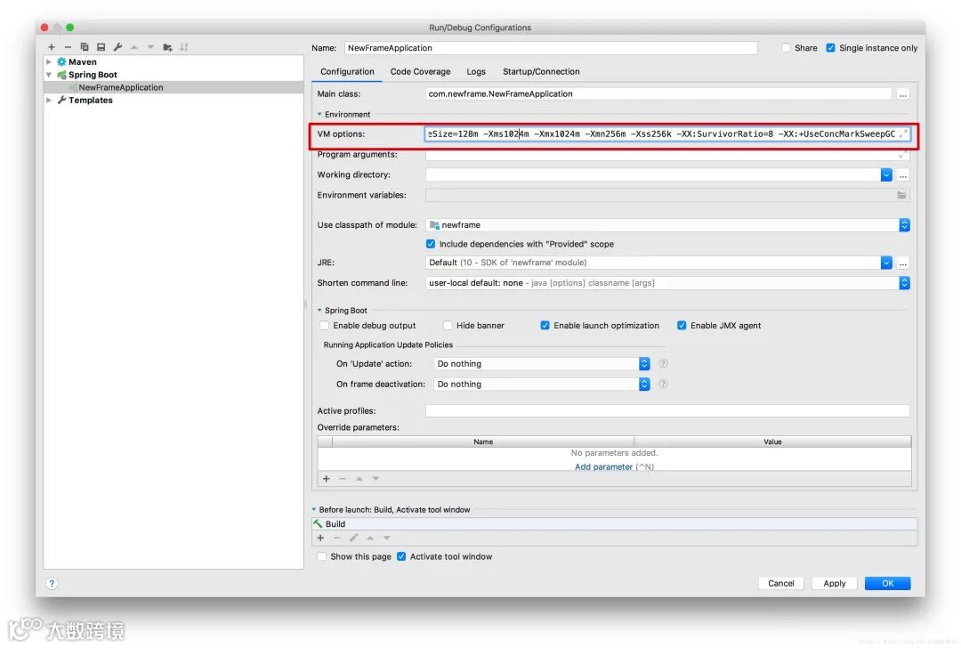The image size is (961, 648).
Task: Move override parameter down
Action: (x=376, y=479)
